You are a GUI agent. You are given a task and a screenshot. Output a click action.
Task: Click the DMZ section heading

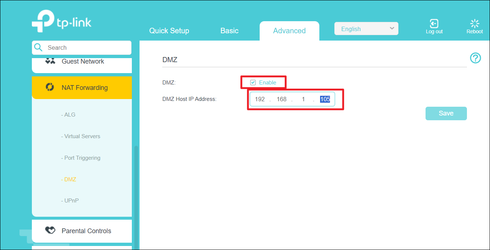coord(170,60)
